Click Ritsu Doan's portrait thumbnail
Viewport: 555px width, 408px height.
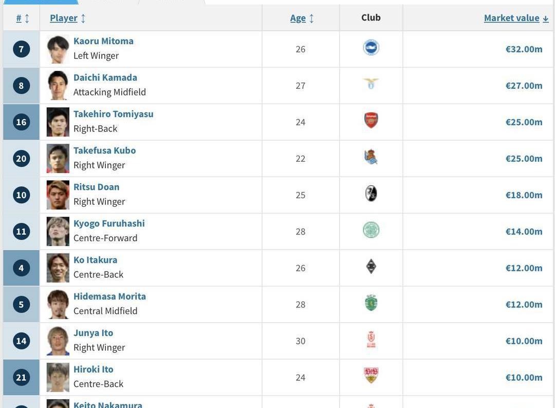58,195
